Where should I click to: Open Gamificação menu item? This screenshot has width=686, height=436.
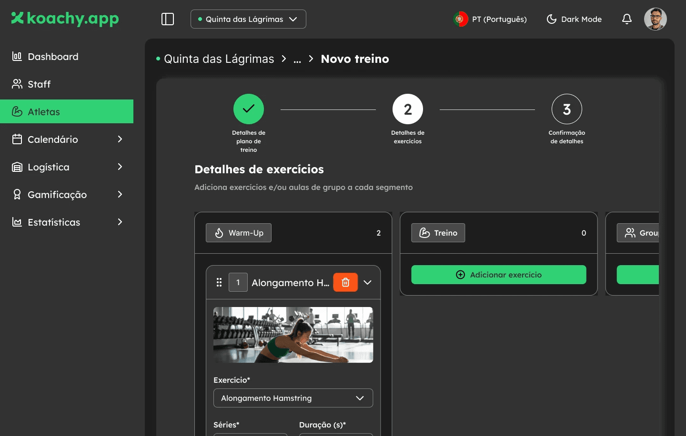67,194
